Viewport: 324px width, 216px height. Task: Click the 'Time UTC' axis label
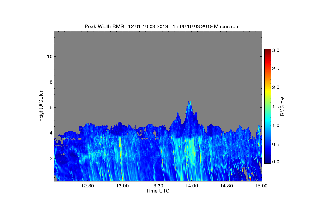tap(158, 191)
